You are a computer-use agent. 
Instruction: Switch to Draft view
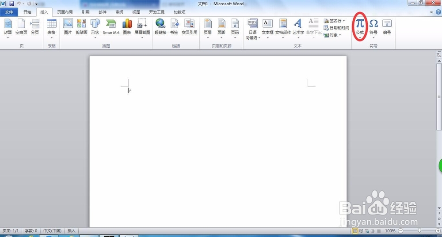click(x=379, y=231)
